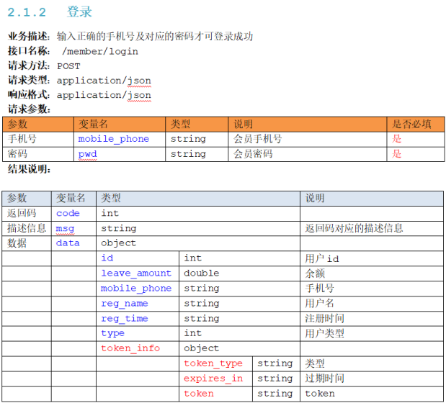Click the /member/login interface path text
Image resolution: width=446 pixels, height=403 pixels.
tap(100, 51)
